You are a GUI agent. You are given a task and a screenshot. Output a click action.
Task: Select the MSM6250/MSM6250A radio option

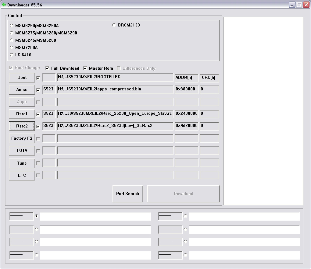point(12,26)
